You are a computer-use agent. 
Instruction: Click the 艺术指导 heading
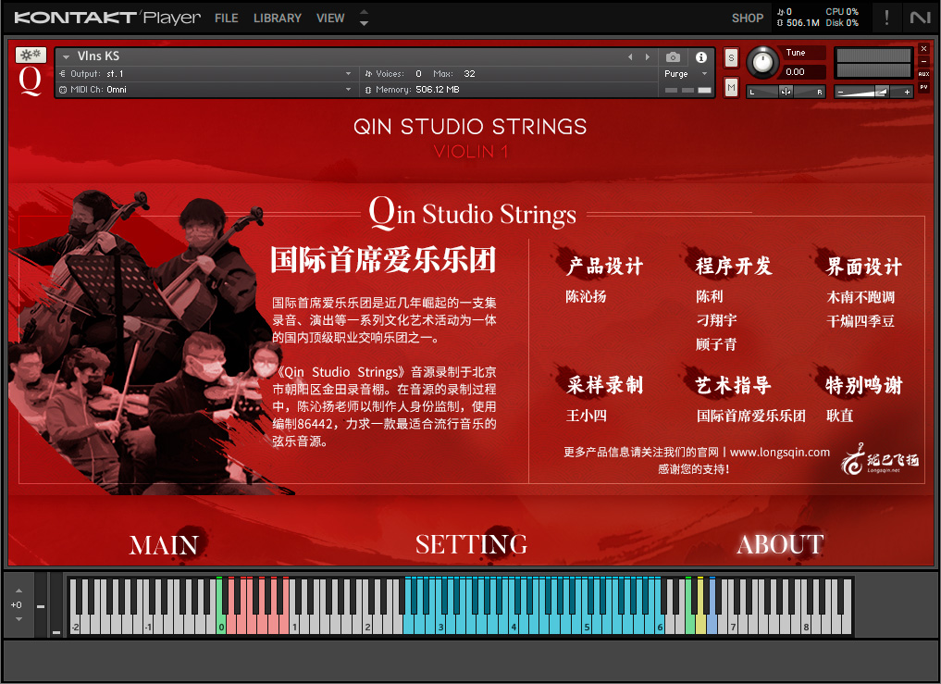[x=734, y=385]
